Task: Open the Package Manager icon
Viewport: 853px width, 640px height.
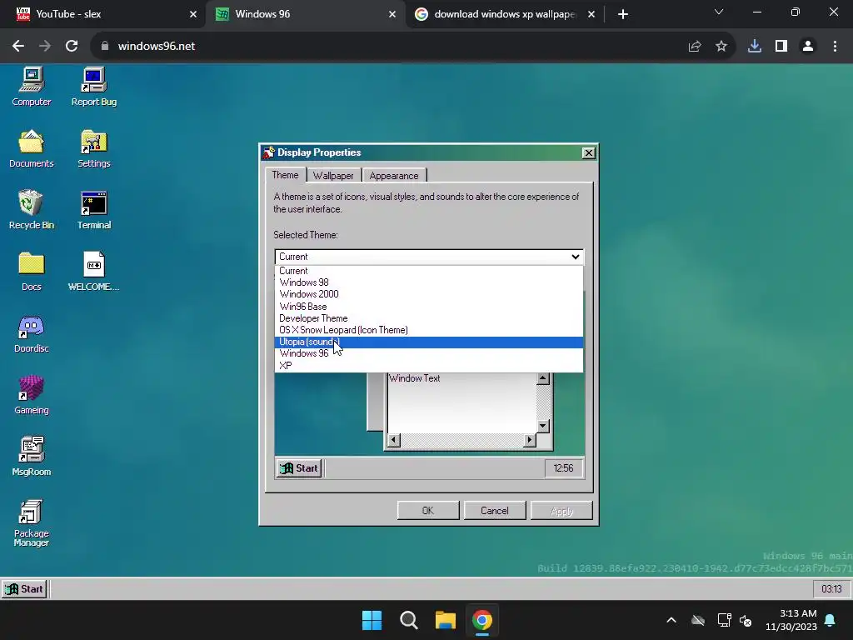Action: 31,522
